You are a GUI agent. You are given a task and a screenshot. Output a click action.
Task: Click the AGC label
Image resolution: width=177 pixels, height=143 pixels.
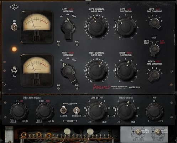[154, 38]
